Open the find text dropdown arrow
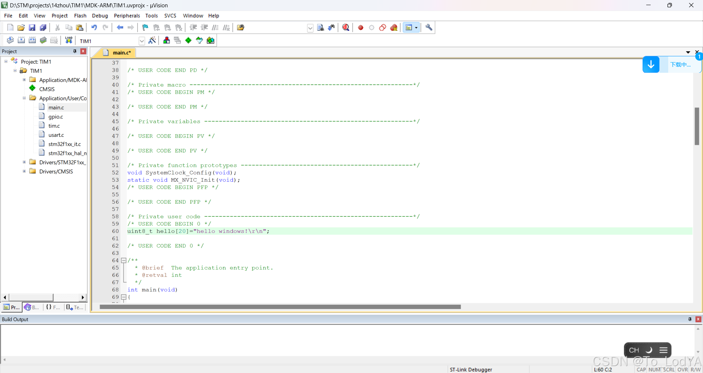This screenshot has height=373, width=703. (310, 28)
